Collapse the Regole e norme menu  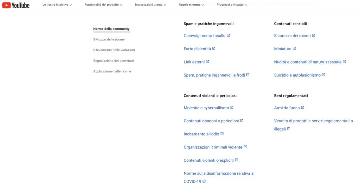click(x=191, y=5)
